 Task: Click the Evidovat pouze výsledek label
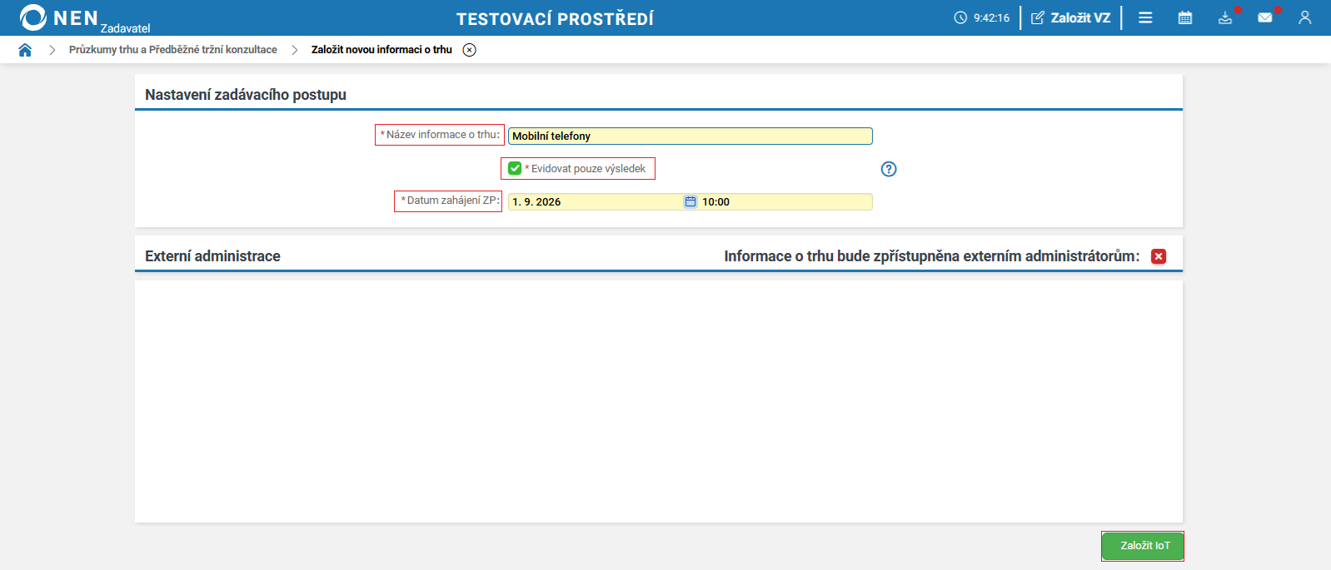(588, 169)
